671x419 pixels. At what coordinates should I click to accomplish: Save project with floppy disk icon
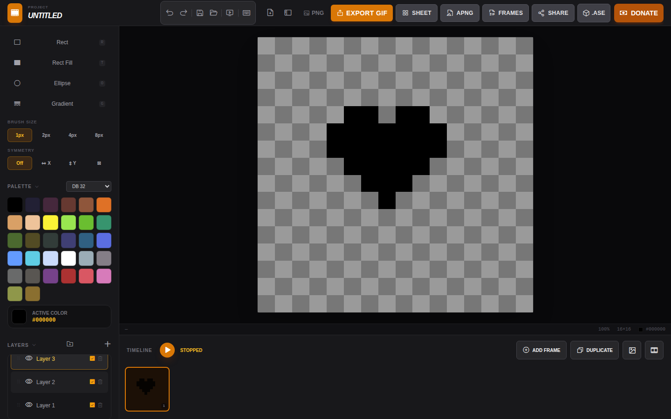[x=200, y=13]
